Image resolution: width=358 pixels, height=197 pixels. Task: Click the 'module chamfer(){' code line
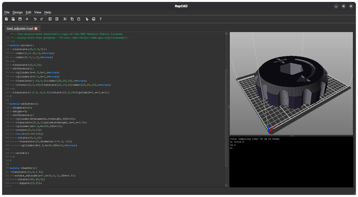(x=23, y=168)
